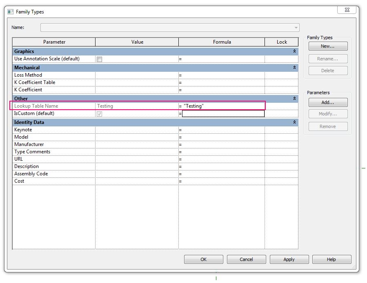Viewport: 367px width, 283px height.
Task: Collapse the Graphics parameter group
Action: coord(294,51)
